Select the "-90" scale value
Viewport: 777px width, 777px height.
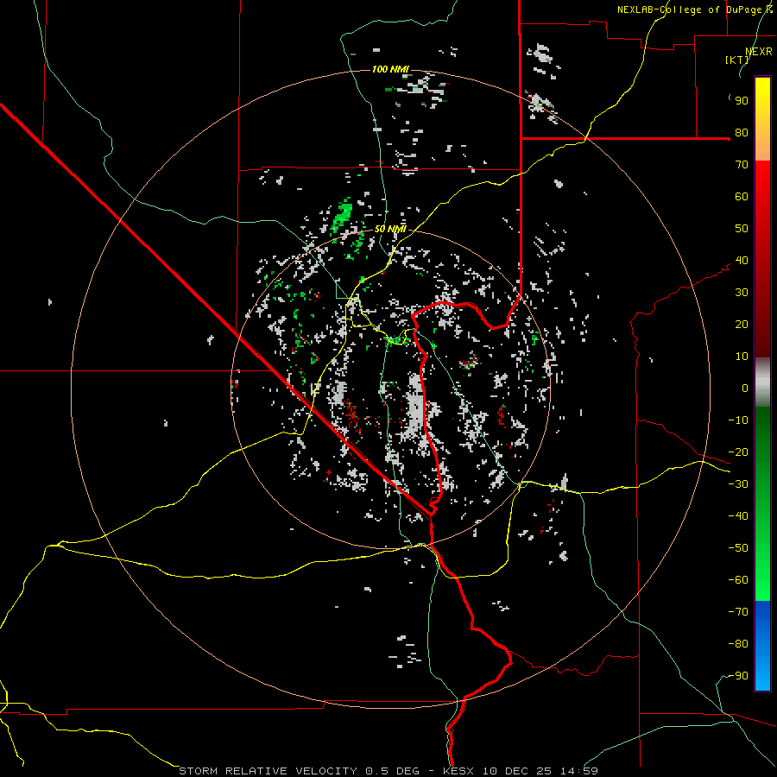coord(738,676)
